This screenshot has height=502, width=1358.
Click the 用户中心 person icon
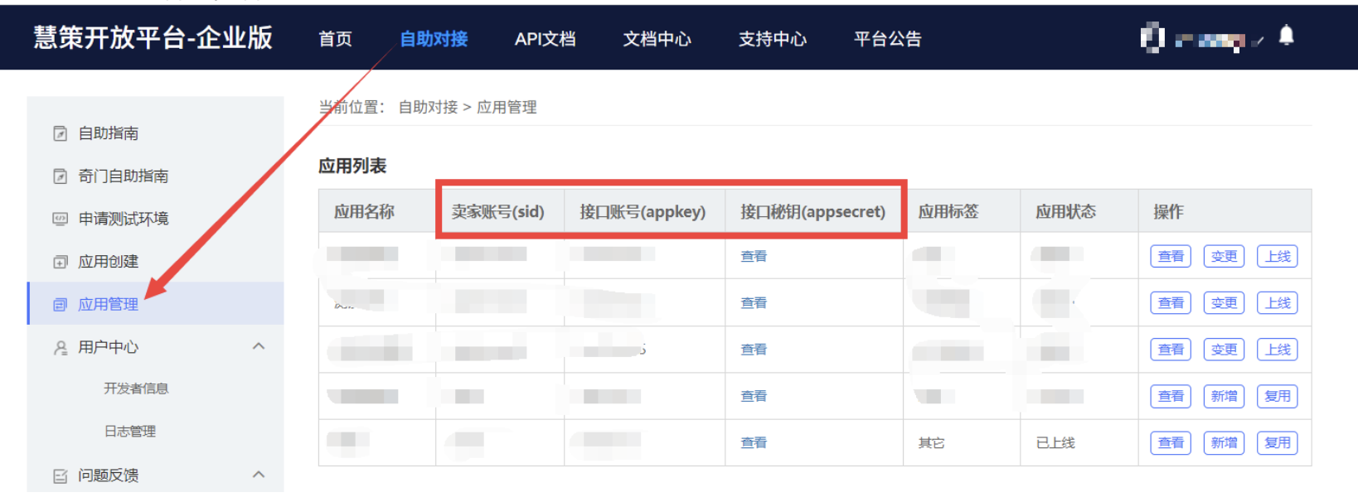pyautogui.click(x=60, y=347)
